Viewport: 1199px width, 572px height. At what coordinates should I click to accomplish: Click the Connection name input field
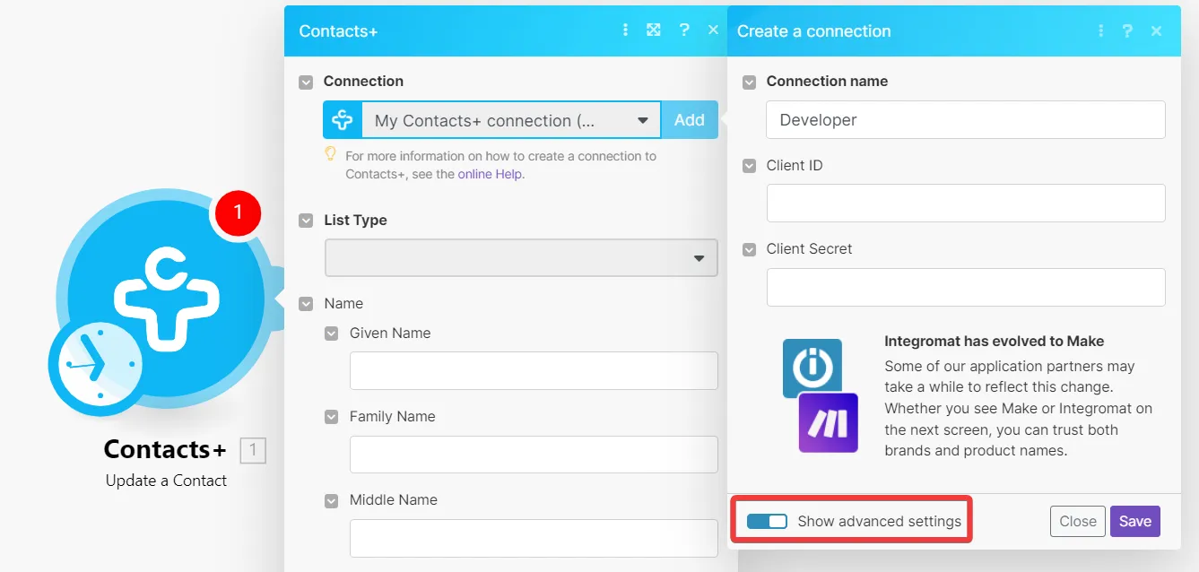[x=966, y=119]
